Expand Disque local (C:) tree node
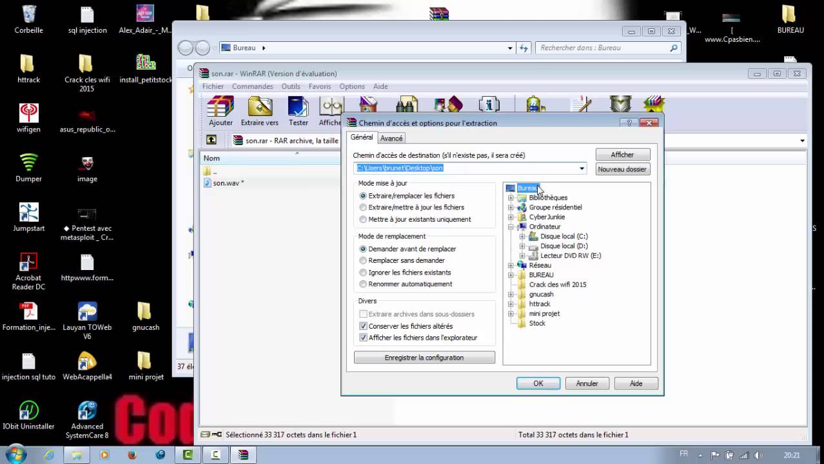This screenshot has width=824, height=464. coord(522,237)
